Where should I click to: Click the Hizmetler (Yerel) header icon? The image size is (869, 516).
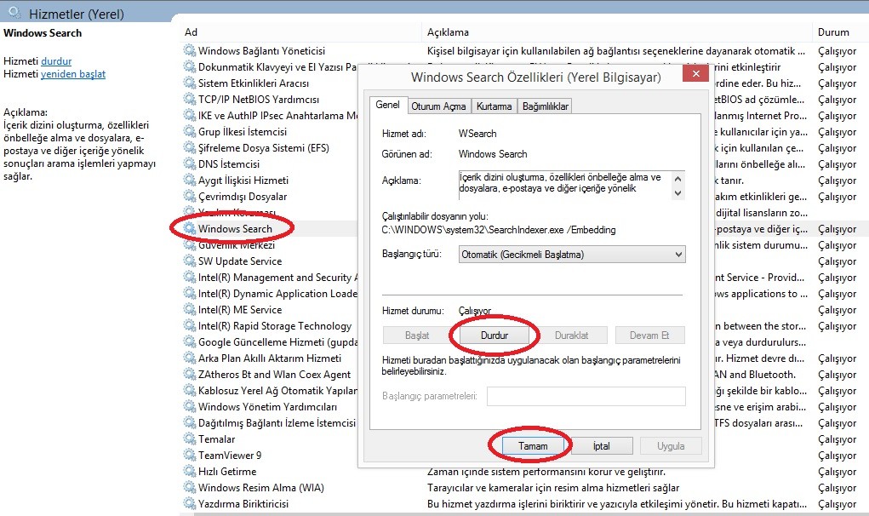15,12
